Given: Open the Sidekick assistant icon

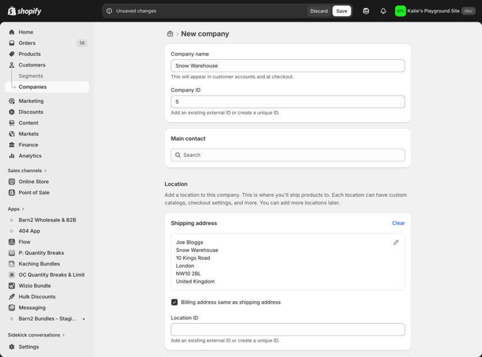Looking at the screenshot, I should click(x=366, y=11).
